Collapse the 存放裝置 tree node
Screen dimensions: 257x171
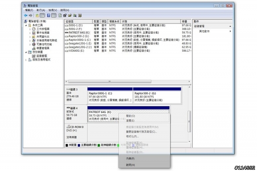tap(26, 52)
